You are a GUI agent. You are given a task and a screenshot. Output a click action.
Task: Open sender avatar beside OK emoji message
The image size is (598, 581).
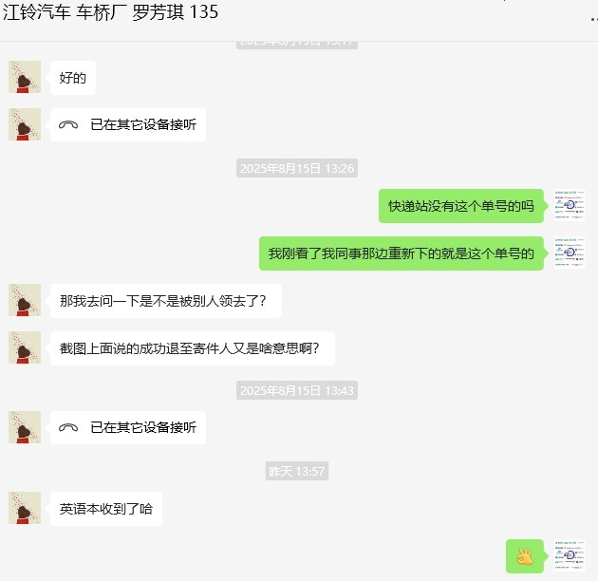click(x=570, y=555)
